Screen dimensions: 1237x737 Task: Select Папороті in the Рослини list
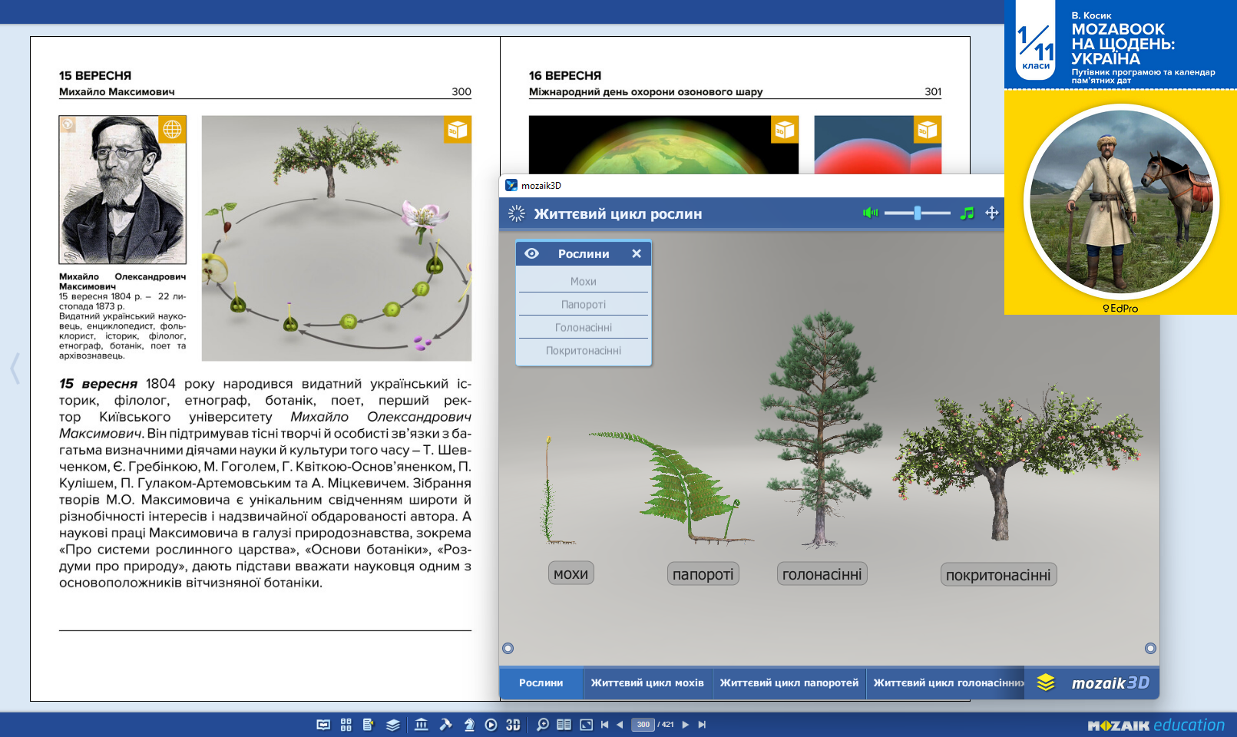(584, 305)
